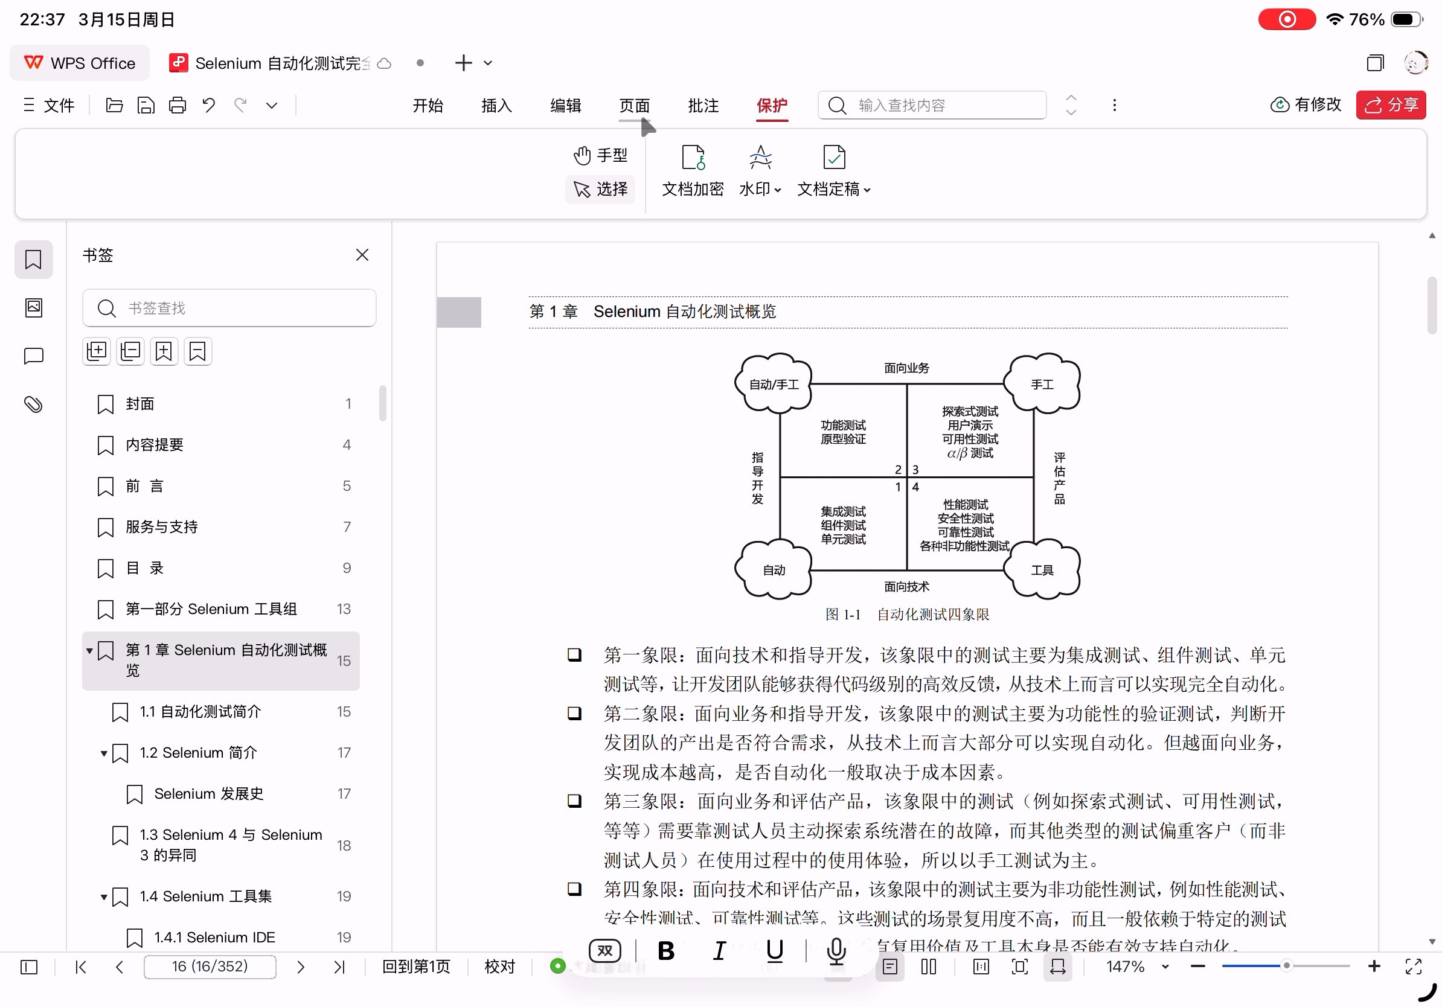Switch to the 批注 ribbon tab
The width and height of the screenshot is (1442, 1007).
point(703,105)
